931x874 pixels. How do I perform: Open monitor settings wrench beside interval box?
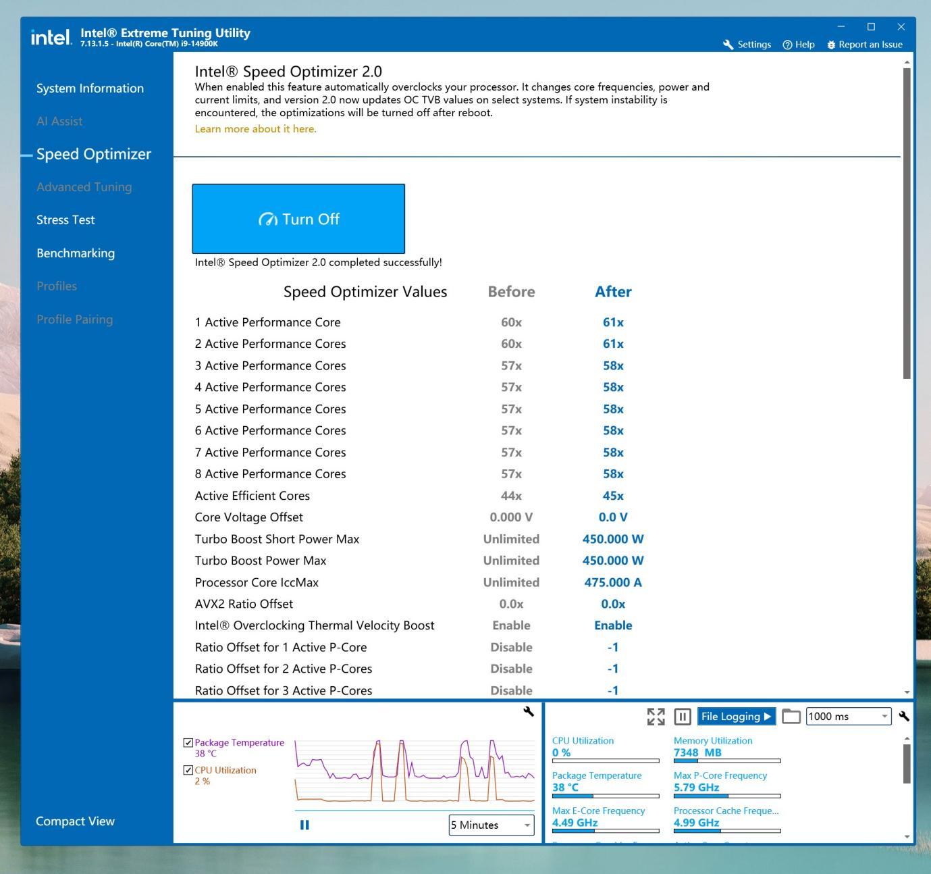pos(904,717)
